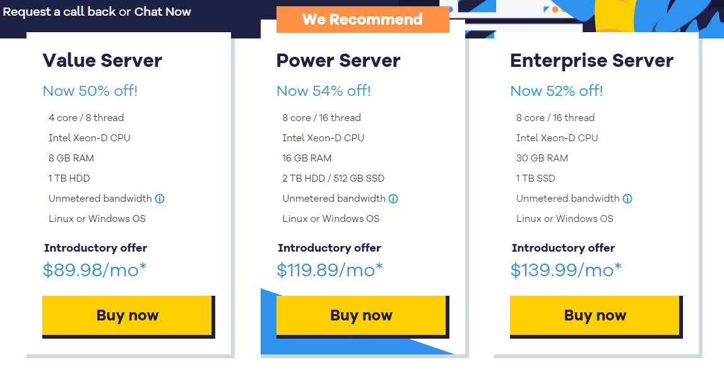Click the Linux or Windows OS option on Power Server

(x=330, y=218)
